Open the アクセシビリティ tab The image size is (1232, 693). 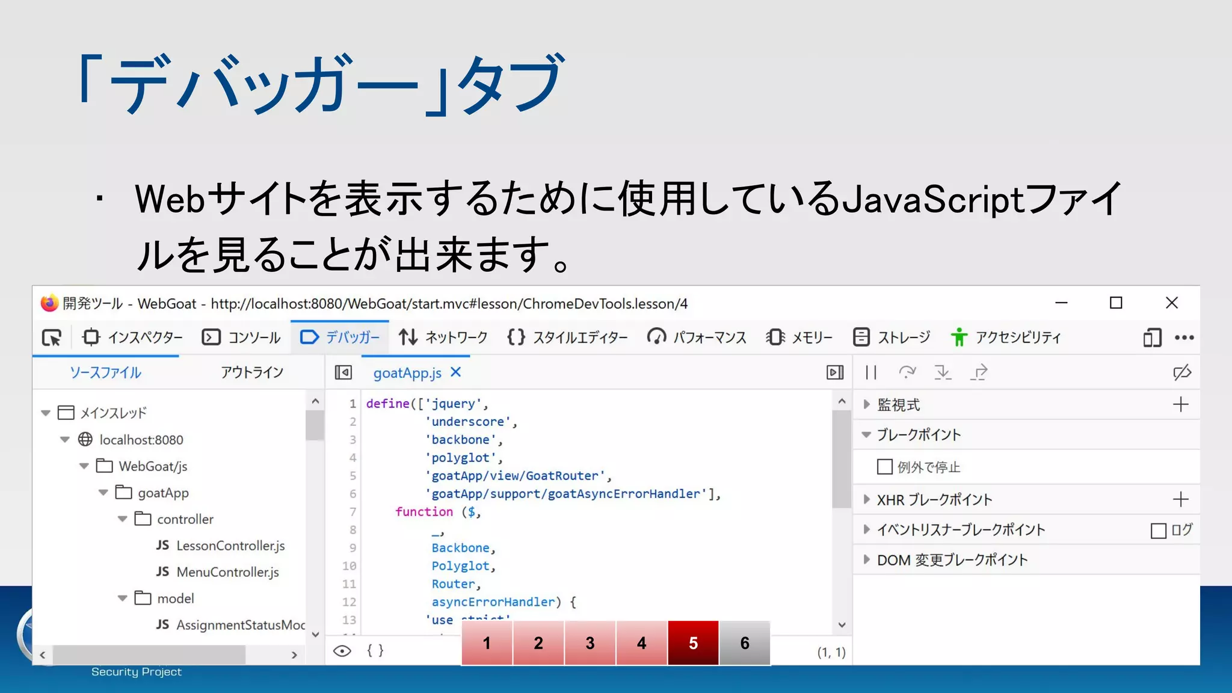tap(1006, 337)
